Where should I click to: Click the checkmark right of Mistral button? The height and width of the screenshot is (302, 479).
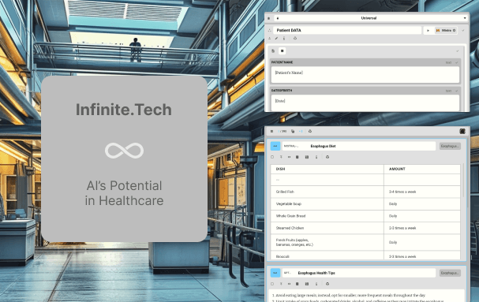pos(462,31)
